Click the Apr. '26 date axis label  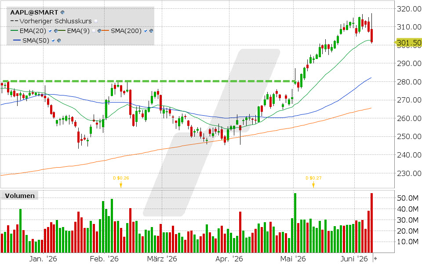[229, 259]
